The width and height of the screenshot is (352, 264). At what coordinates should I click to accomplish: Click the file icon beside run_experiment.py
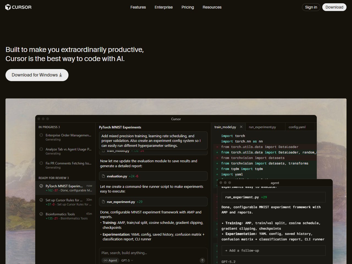[103, 202]
